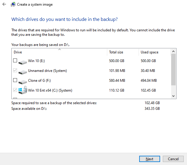
Task: Click the Win 10 Ent x64 (C:) checkbox
Action: click(x=15, y=90)
